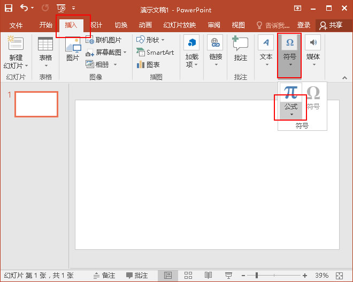Select Online Pictures (联机图片)
This screenshot has height=282, width=353.
104,40
